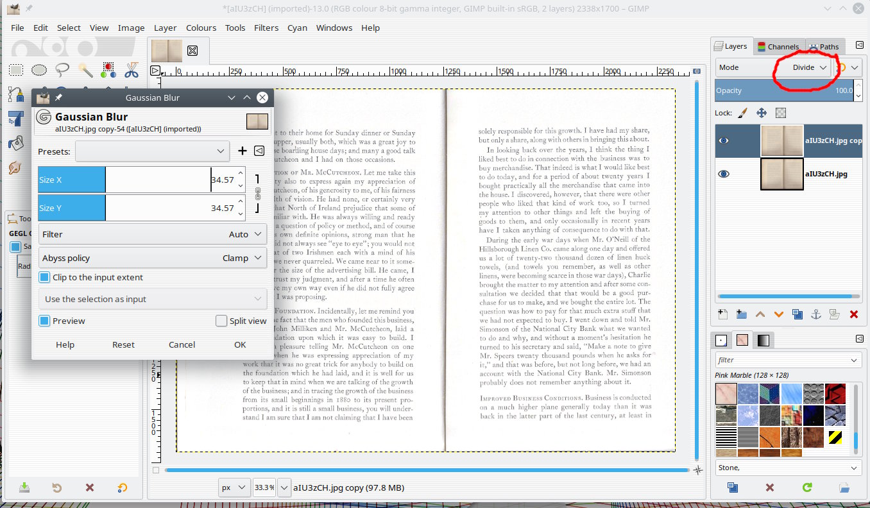This screenshot has height=508, width=870.
Task: Expand the Abyss policy Clamp dropdown
Action: coord(153,258)
